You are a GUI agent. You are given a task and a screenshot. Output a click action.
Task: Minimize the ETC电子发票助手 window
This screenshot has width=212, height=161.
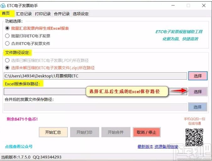(x=173, y=6)
